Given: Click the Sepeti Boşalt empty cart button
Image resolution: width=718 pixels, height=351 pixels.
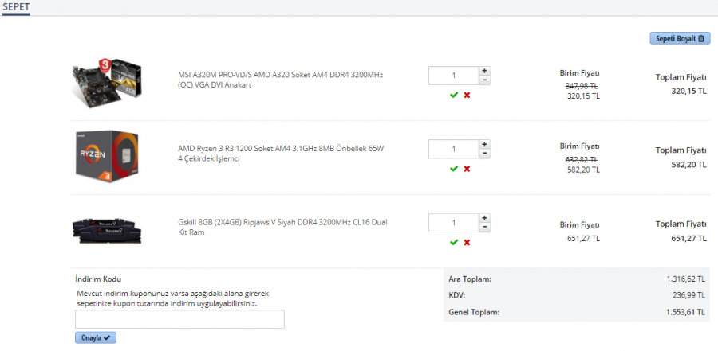Looking at the screenshot, I should 680,38.
